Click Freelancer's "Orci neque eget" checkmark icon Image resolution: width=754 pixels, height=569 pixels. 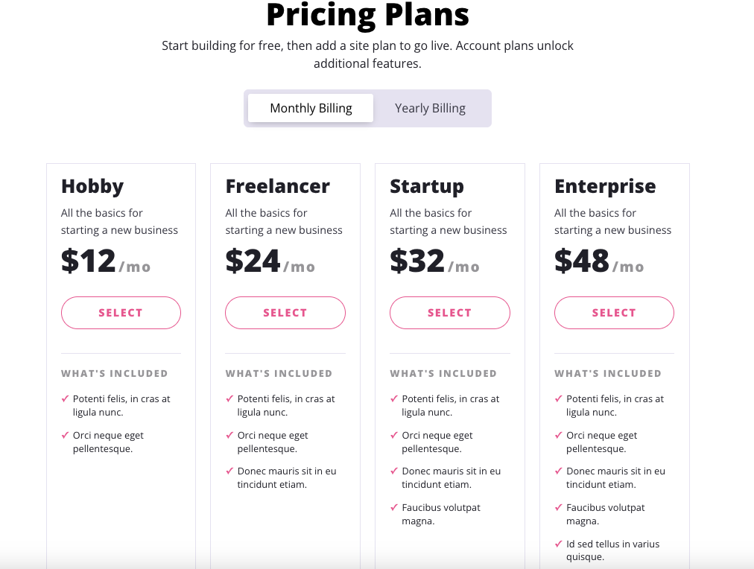pyautogui.click(x=229, y=435)
